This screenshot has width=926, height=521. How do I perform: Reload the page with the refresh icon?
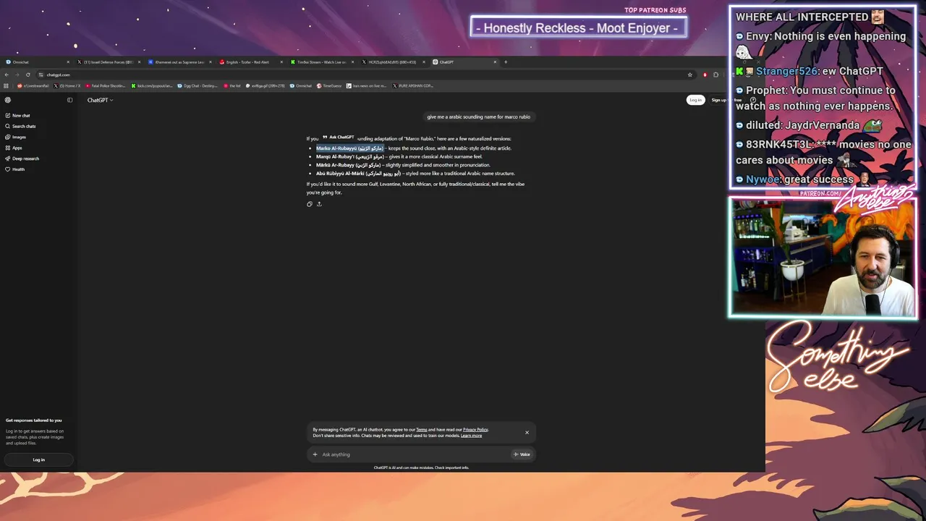tap(28, 75)
